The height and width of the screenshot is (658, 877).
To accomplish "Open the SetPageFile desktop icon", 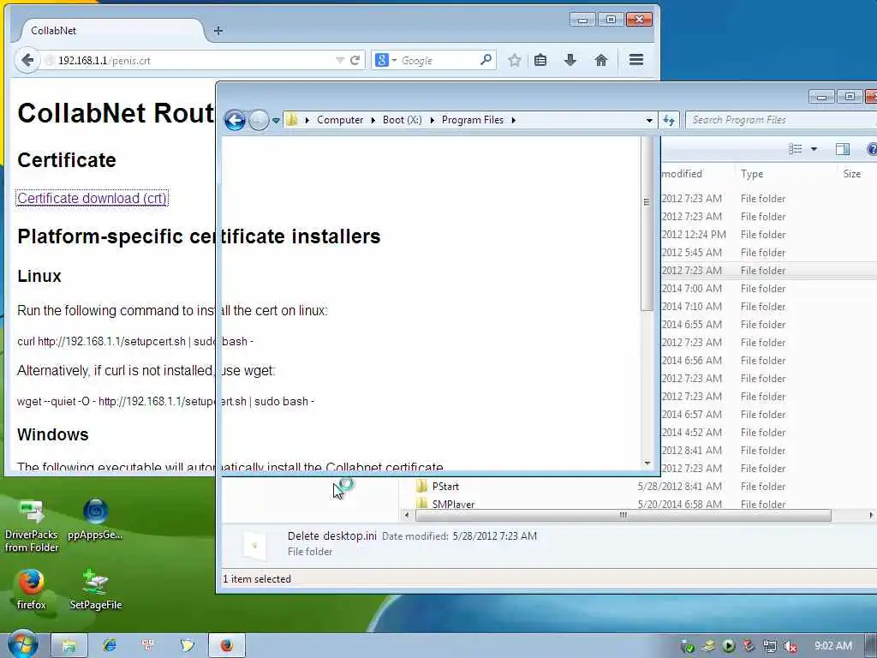I will [x=96, y=589].
